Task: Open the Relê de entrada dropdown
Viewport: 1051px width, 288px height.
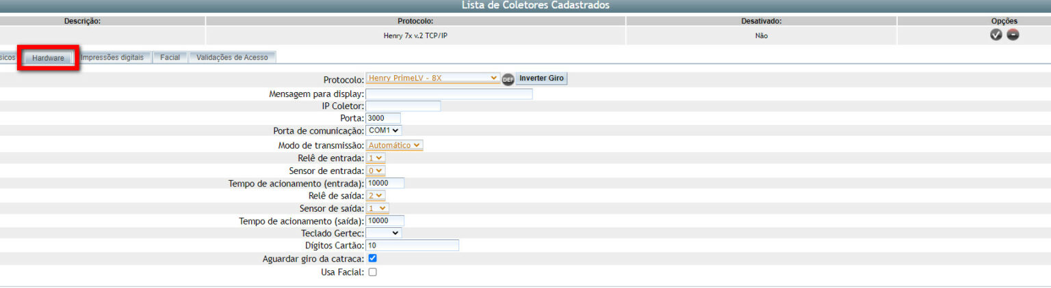Action: 376,158
